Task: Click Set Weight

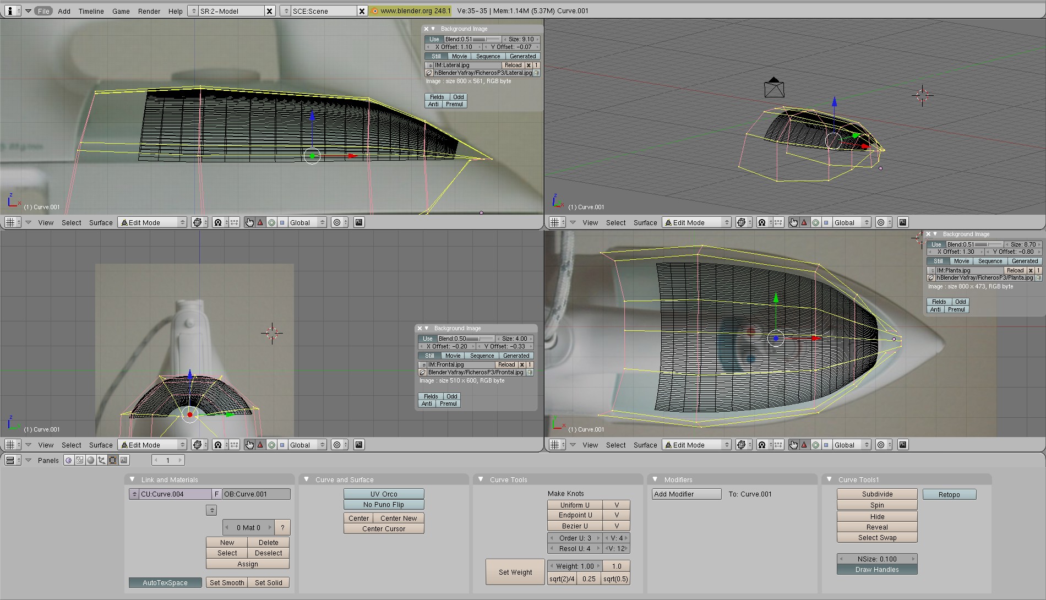Action: click(x=515, y=572)
